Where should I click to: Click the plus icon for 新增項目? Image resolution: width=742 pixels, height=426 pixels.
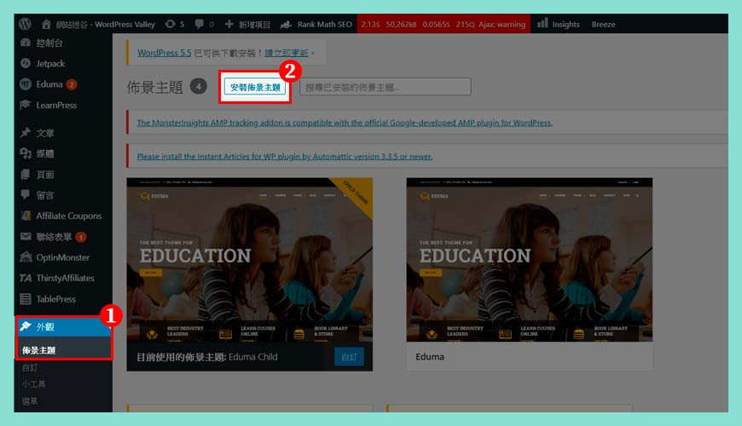point(229,24)
